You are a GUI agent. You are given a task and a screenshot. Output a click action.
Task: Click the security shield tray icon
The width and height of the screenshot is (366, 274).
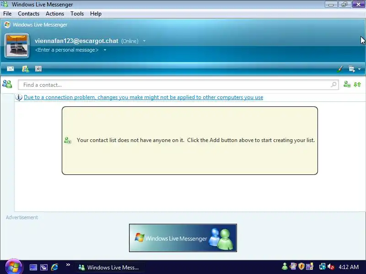click(301, 266)
